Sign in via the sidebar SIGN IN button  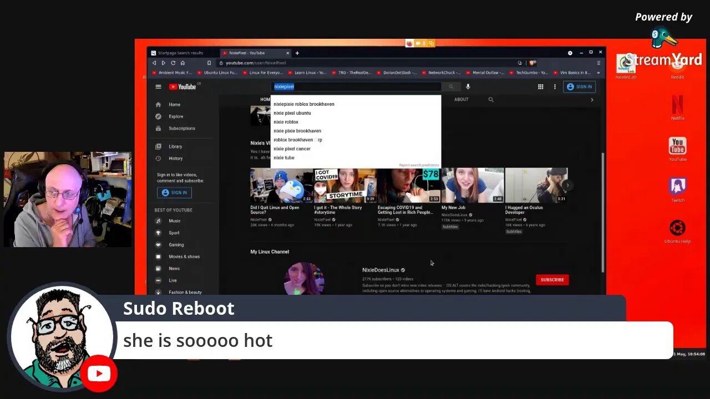(174, 192)
